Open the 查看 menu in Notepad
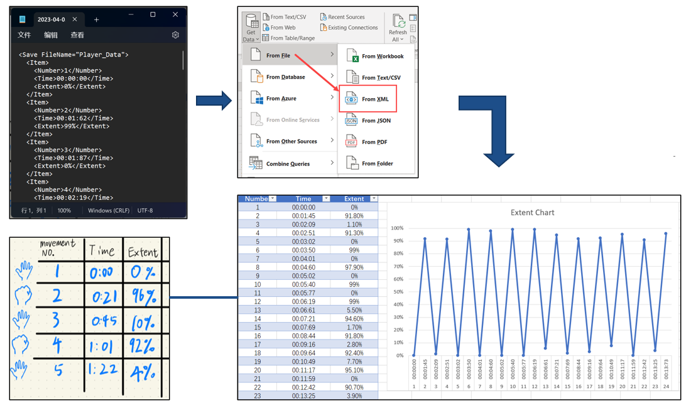The width and height of the screenshot is (691, 405). 77,35
